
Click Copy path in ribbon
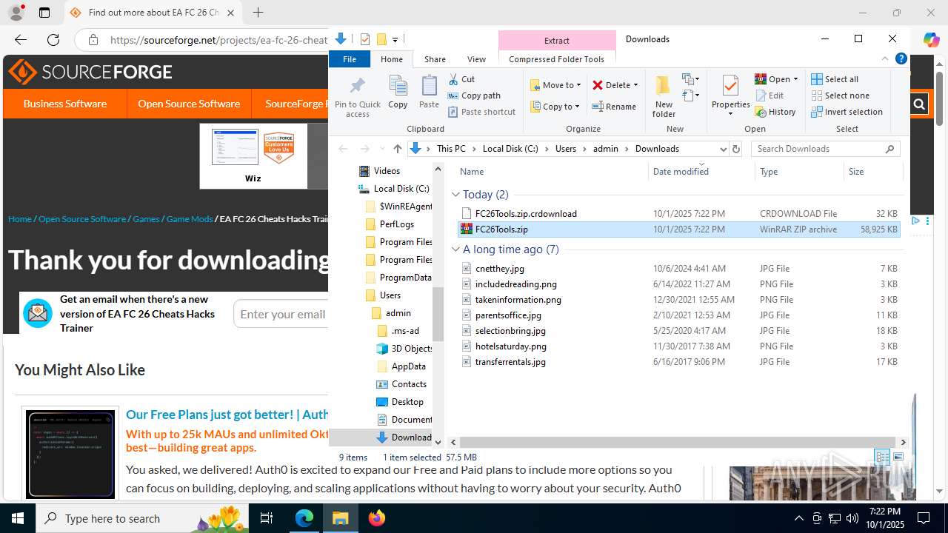(474, 95)
